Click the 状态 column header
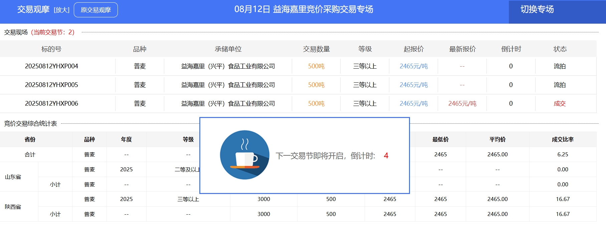This screenshot has width=606, height=226. (560, 49)
